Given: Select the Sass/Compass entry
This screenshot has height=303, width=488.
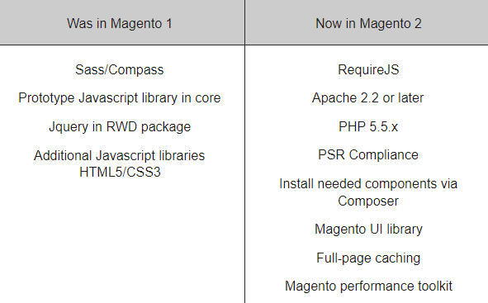Looking at the screenshot, I should (120, 69).
